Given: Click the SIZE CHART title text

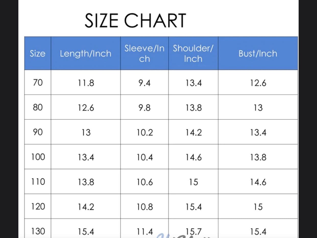Looking at the screenshot, I should point(135,21).
